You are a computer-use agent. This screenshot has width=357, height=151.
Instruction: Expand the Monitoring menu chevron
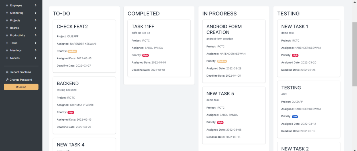pos(36,13)
